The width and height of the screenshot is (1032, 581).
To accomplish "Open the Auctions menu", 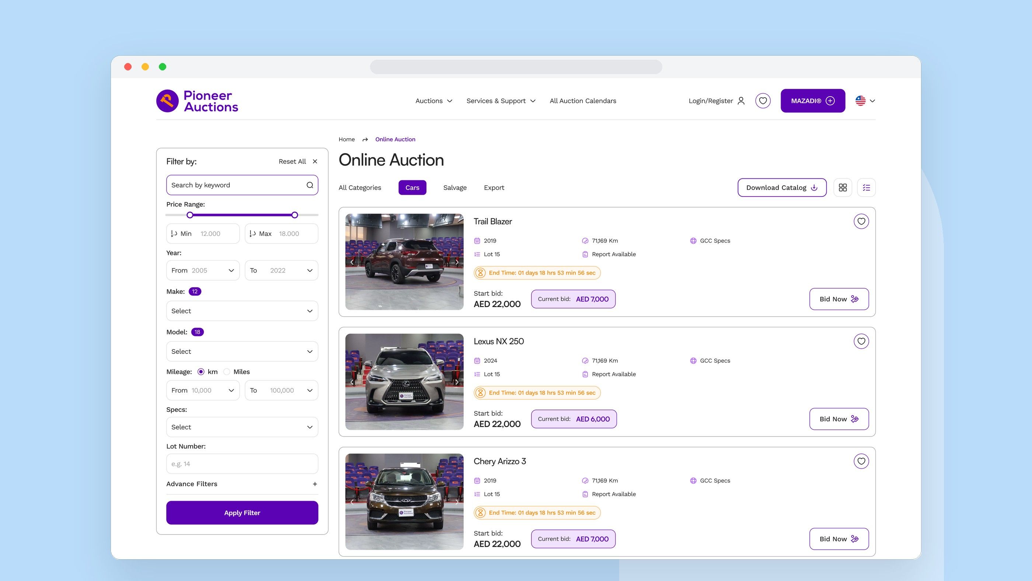I will click(433, 101).
